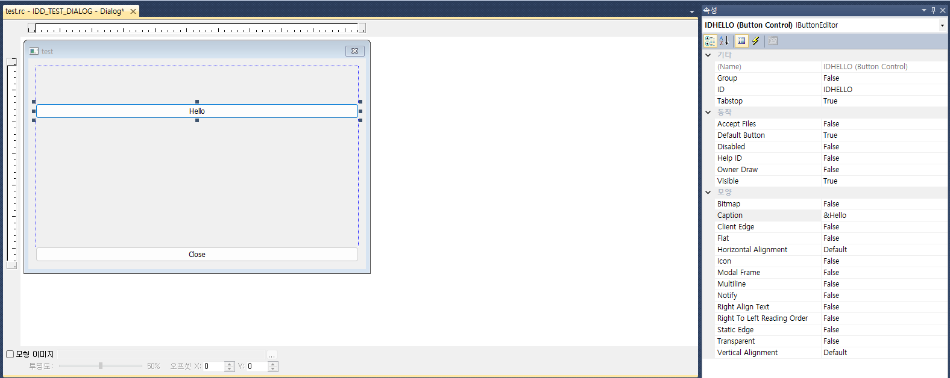Select the Default Button property
Screen dimensions: 950x378
[831, 135]
